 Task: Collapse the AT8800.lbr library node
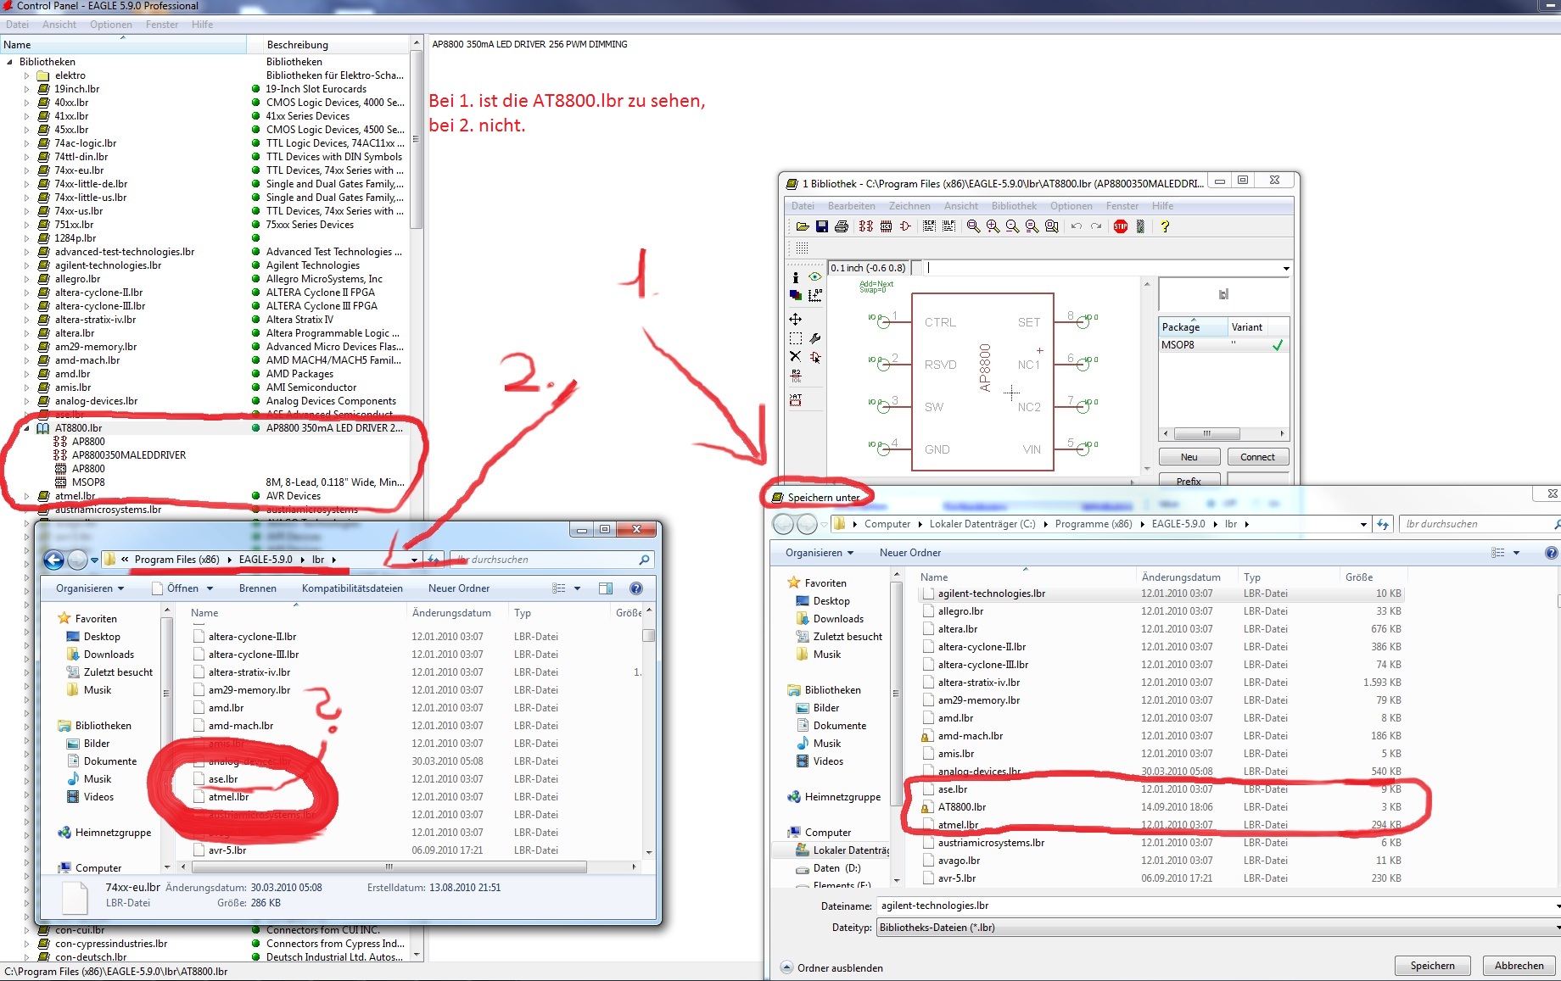26,428
